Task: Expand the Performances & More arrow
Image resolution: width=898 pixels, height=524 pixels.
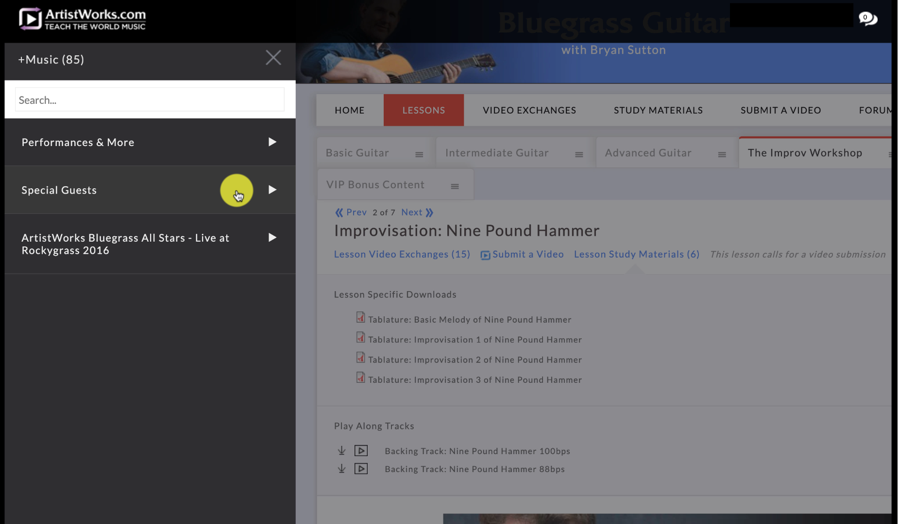Action: point(272,142)
